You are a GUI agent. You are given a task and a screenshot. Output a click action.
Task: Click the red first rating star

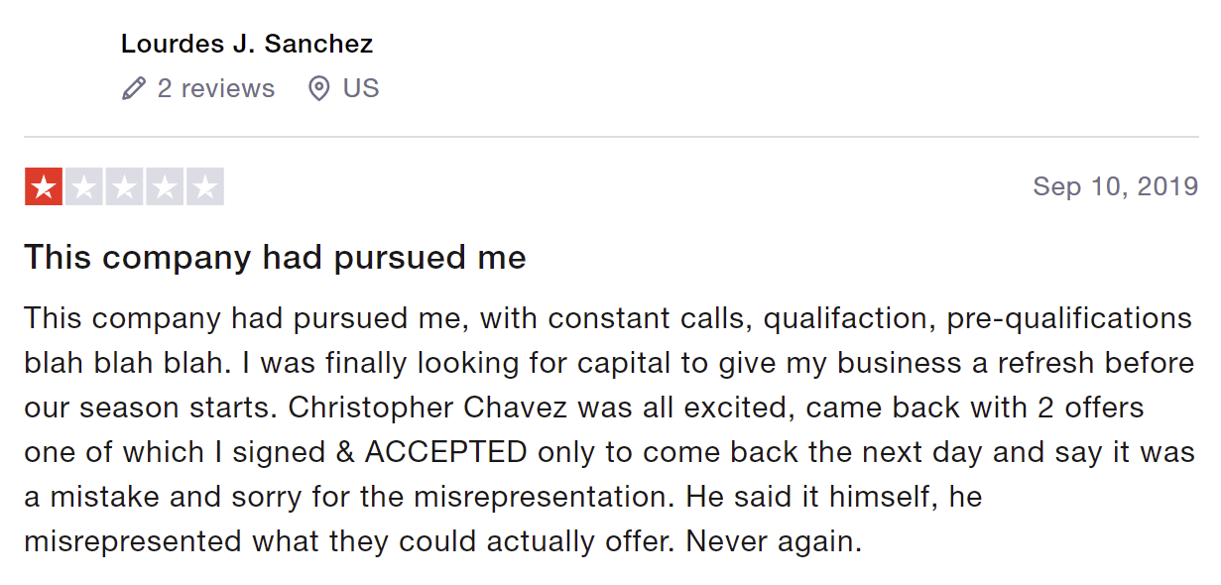[44, 186]
